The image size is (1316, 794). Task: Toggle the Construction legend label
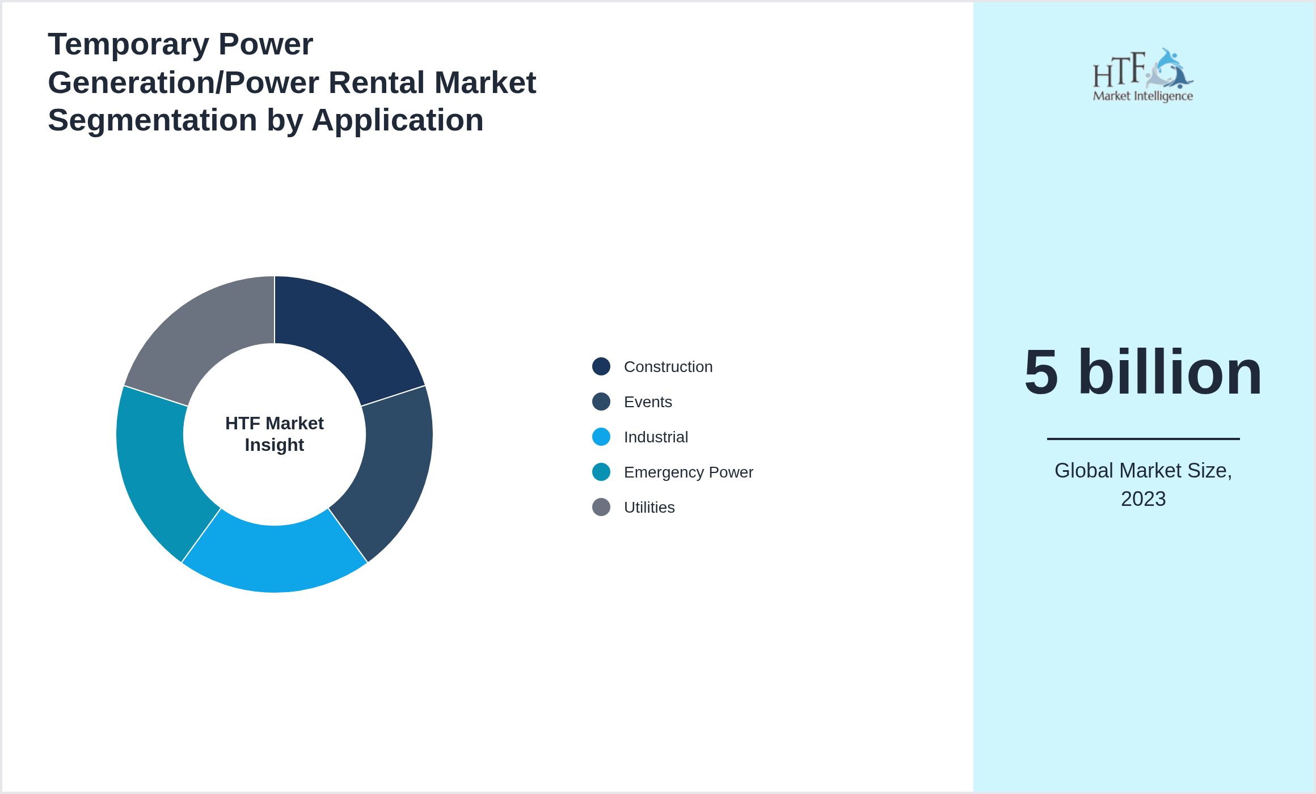[668, 367]
